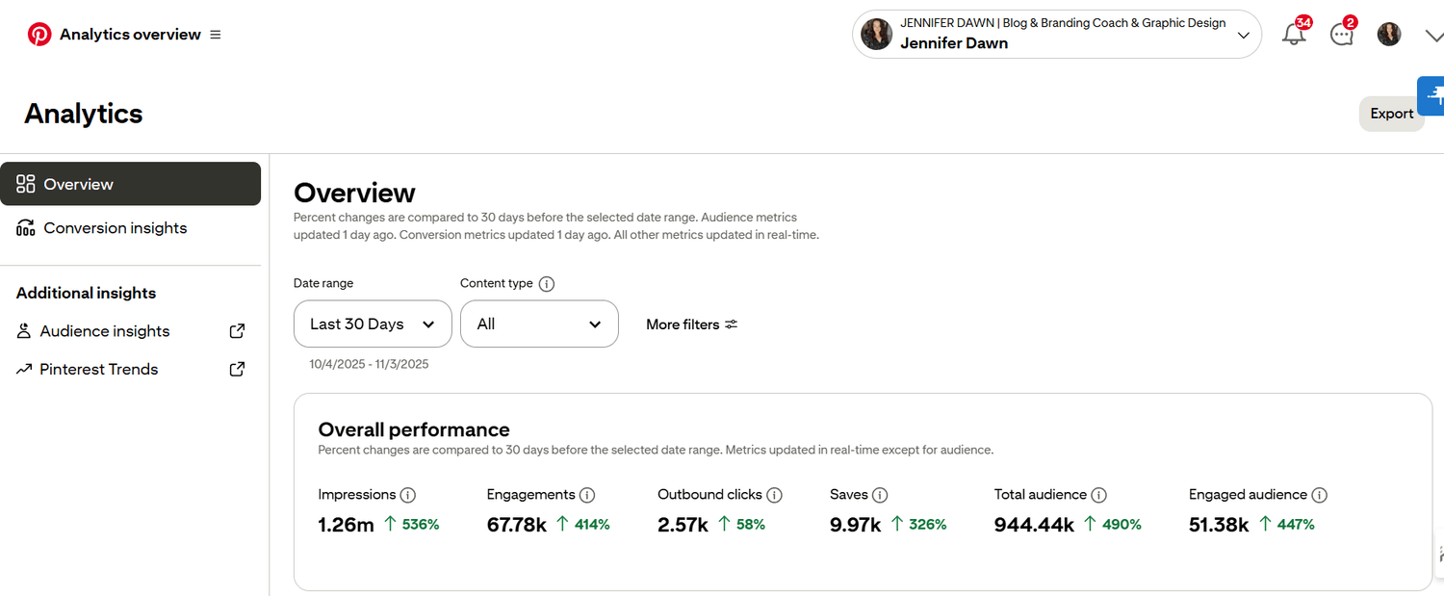The width and height of the screenshot is (1444, 596).
Task: Select the Overview sidebar item
Action: tap(130, 184)
